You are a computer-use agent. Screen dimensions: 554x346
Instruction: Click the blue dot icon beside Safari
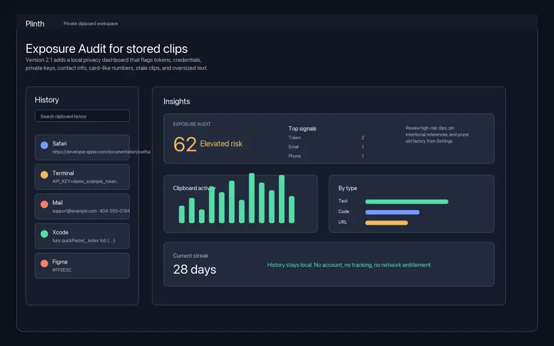click(x=44, y=145)
